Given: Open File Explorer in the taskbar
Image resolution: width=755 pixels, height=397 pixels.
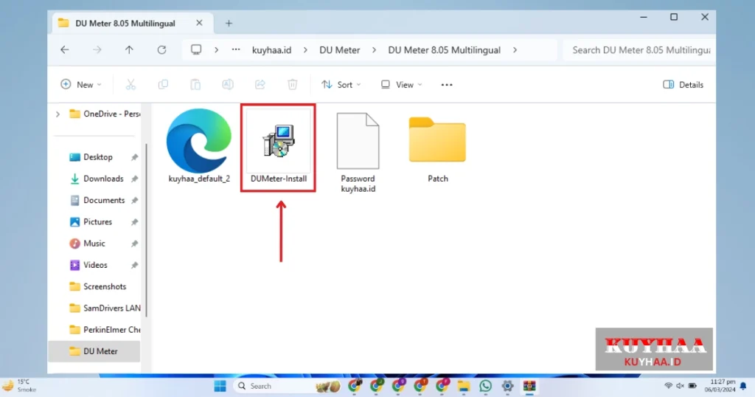Looking at the screenshot, I should (464, 386).
